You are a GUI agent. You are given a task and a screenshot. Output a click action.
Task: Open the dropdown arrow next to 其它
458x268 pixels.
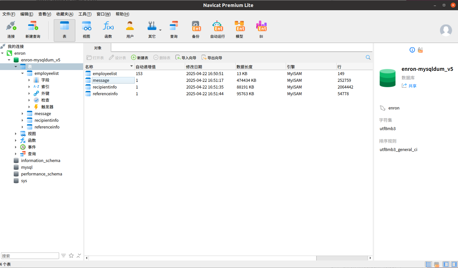[x=160, y=30]
